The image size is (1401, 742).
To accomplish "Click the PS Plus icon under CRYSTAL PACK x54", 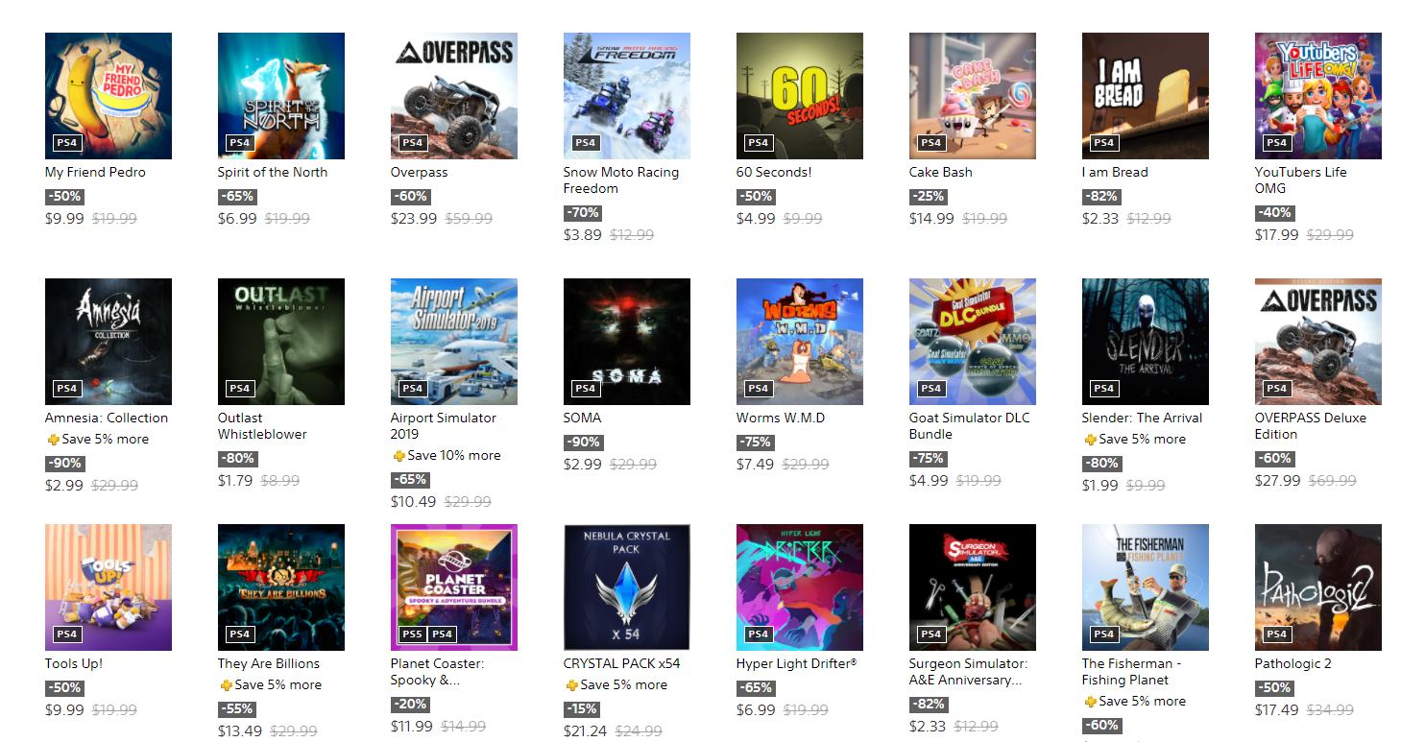I will (572, 685).
